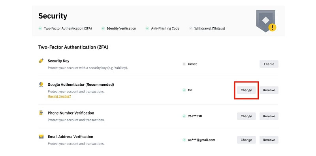Open the Withdrawal Whitelist link
Screen dimensions: 316x156
coord(210,28)
